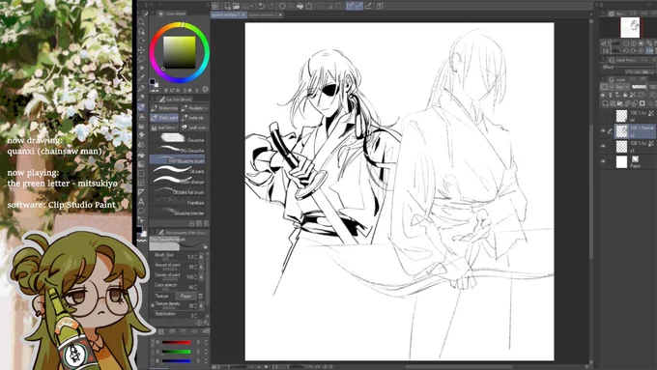
Task: Toggle Snap to Special Ruler
Action: point(359,6)
